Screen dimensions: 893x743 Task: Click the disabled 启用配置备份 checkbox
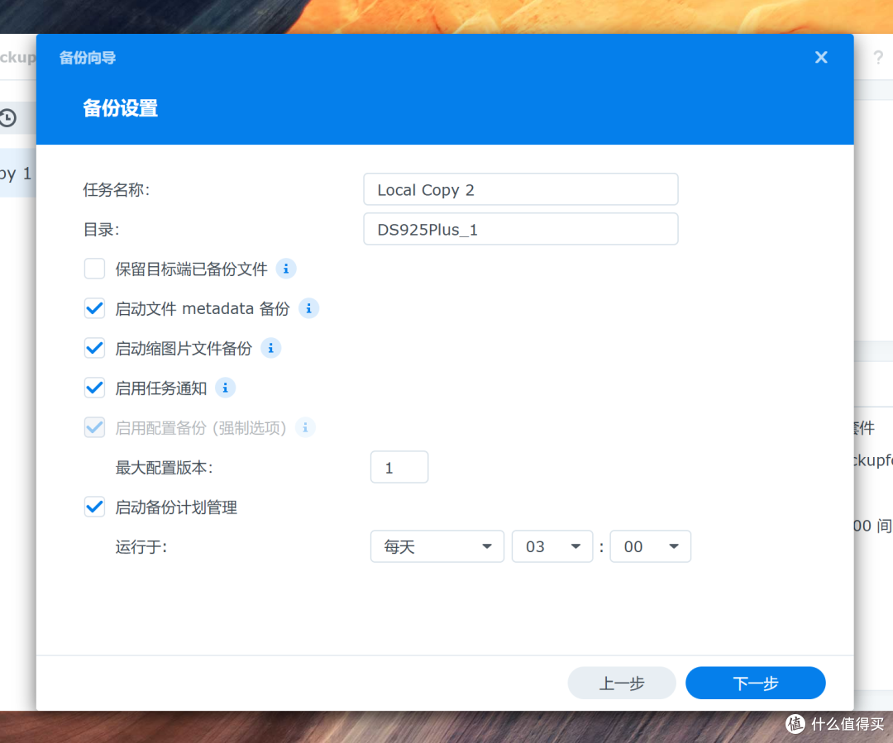click(94, 427)
